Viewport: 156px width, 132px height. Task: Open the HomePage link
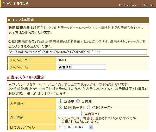coord(130,5)
